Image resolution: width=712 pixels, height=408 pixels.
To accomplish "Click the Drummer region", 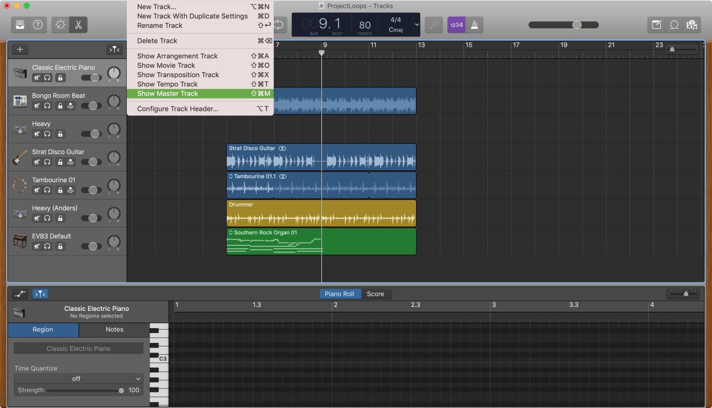I will coord(321,213).
